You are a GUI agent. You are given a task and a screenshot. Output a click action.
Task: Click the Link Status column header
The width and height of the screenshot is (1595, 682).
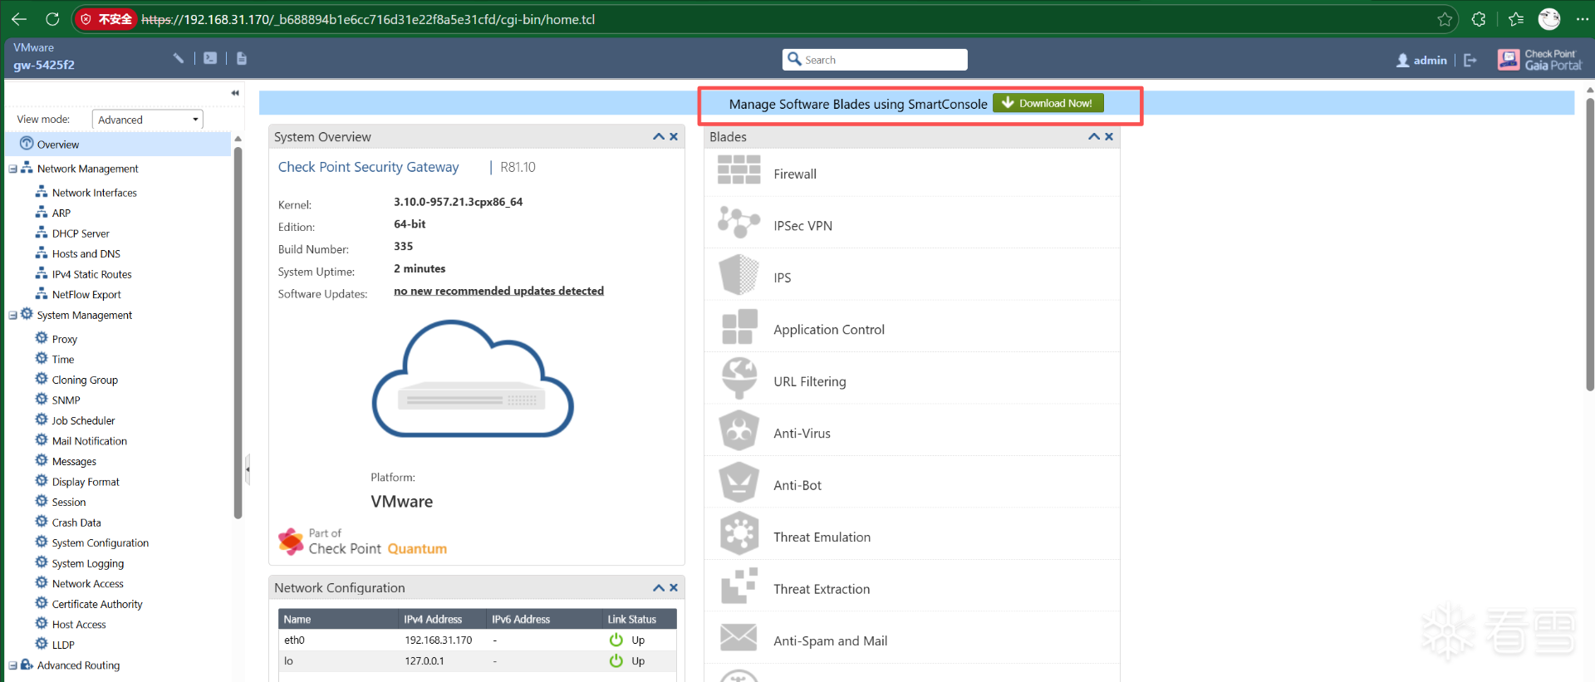point(632,620)
